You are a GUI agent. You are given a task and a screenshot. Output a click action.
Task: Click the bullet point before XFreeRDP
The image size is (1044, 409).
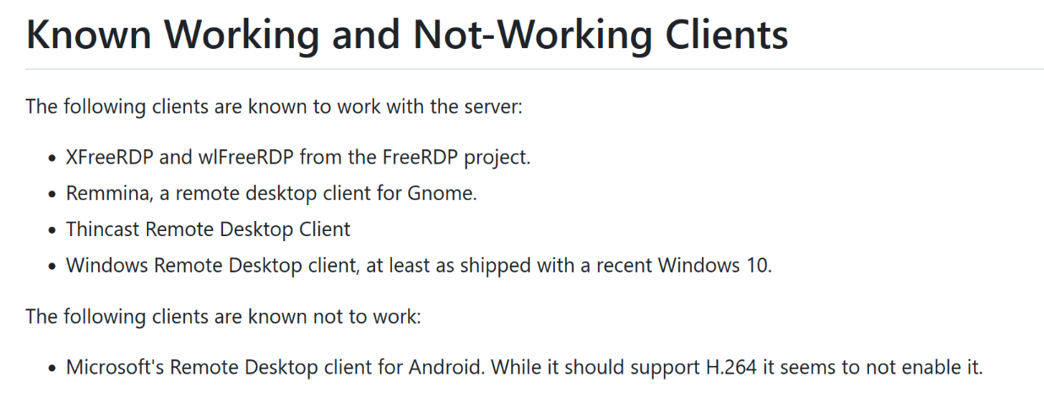(x=52, y=158)
